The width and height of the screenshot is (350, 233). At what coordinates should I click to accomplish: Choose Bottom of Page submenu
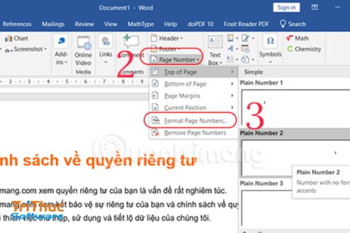click(x=193, y=84)
